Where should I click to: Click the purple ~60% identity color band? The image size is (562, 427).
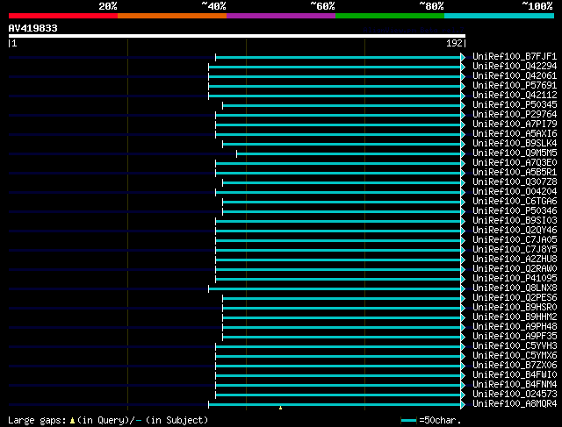pos(281,16)
